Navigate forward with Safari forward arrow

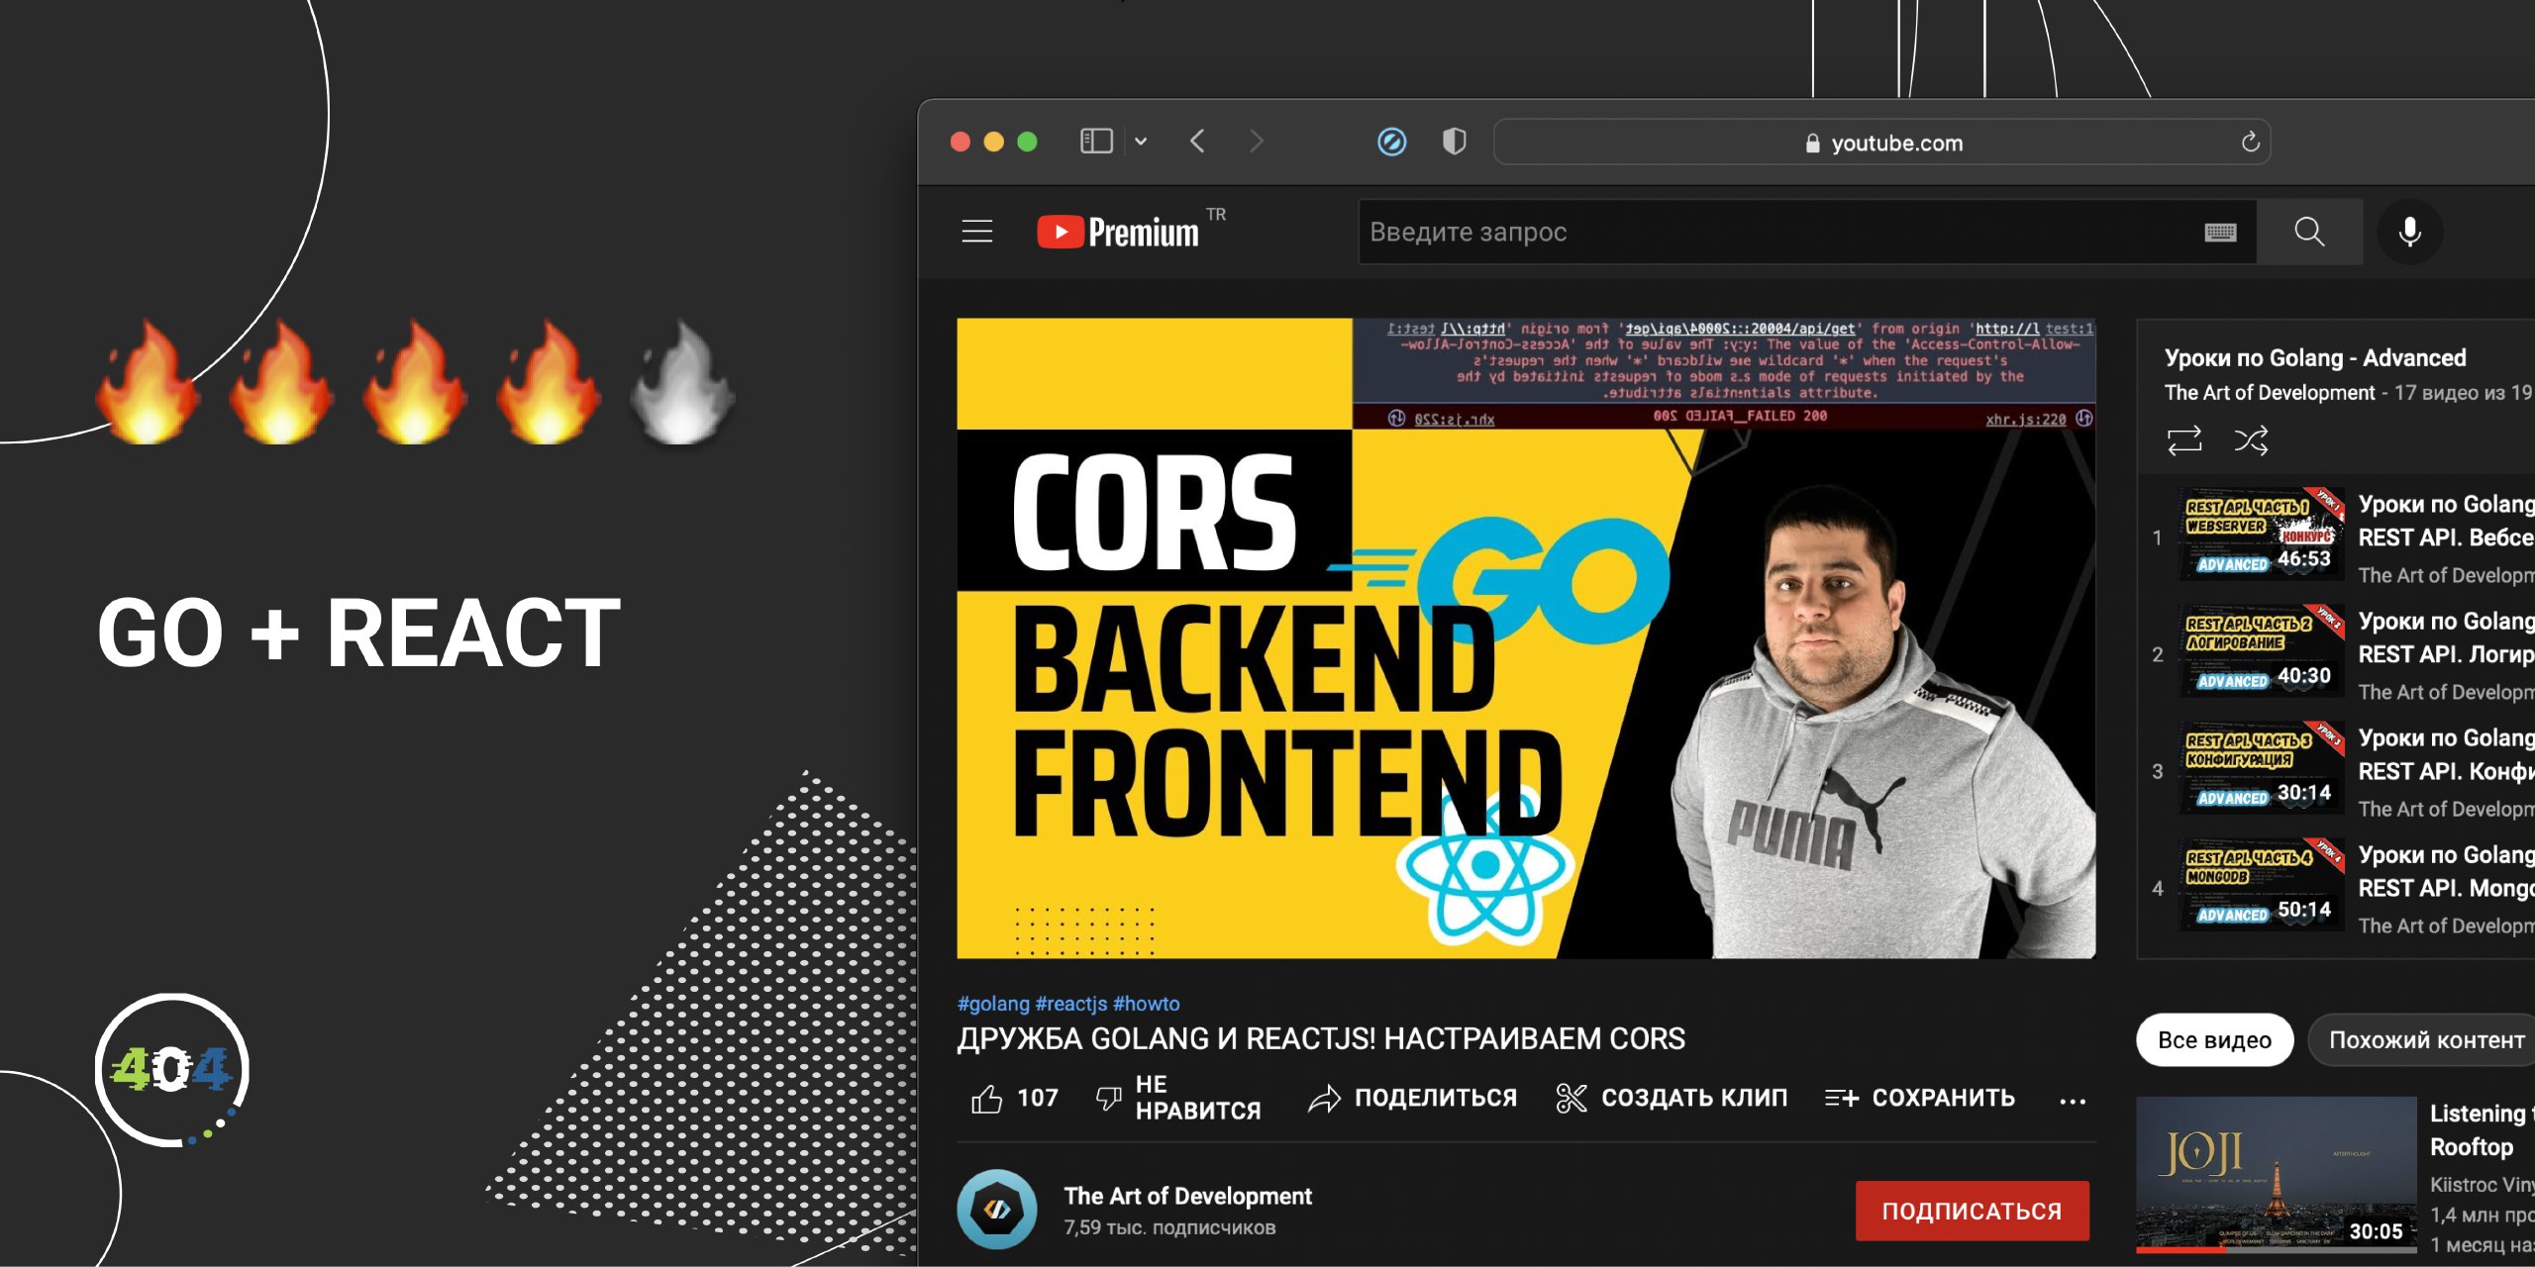(1257, 142)
